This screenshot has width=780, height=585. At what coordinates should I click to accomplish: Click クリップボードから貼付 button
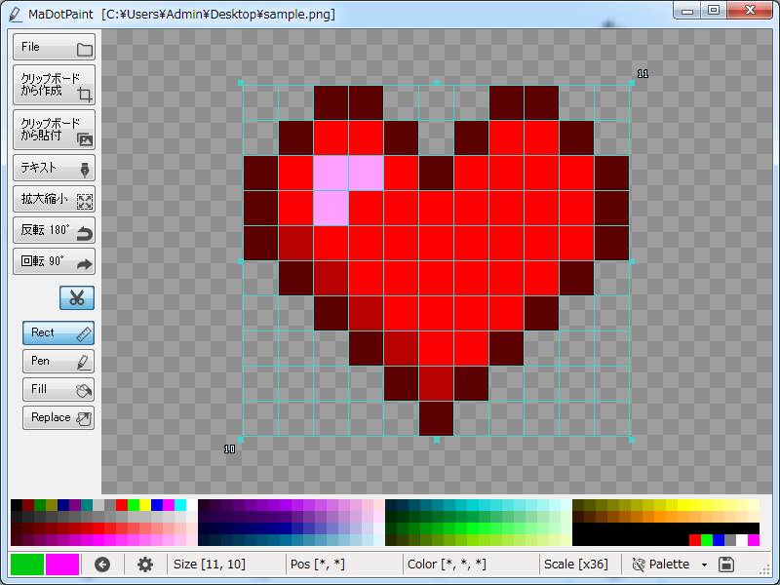(54, 130)
